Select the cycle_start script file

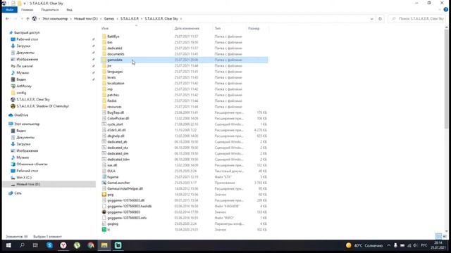click(x=115, y=124)
